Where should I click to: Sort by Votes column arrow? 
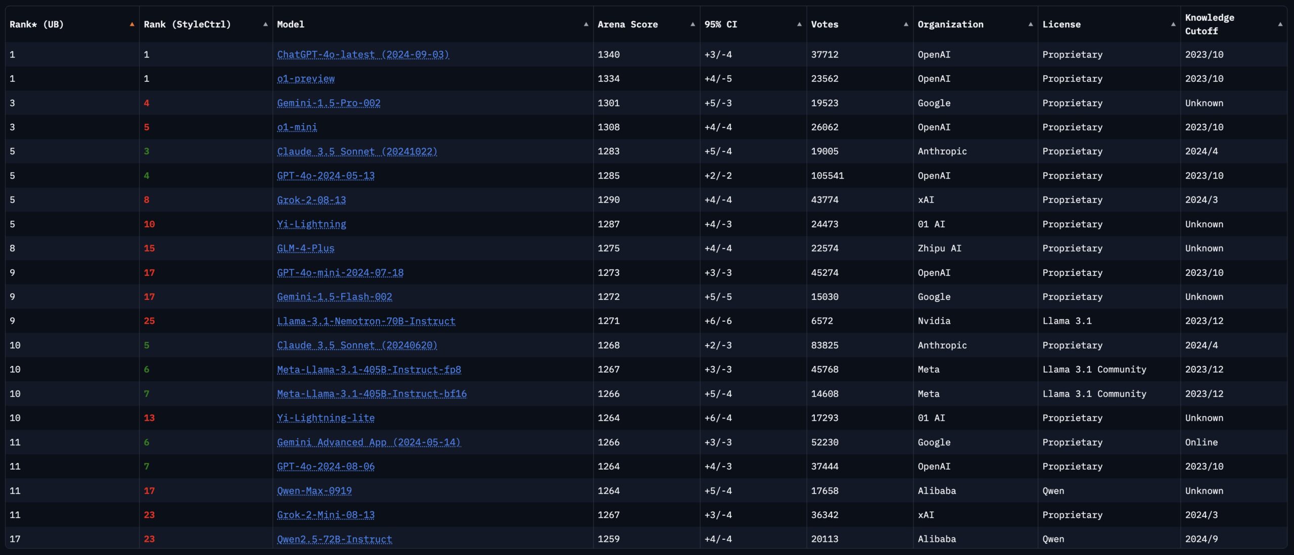[906, 24]
